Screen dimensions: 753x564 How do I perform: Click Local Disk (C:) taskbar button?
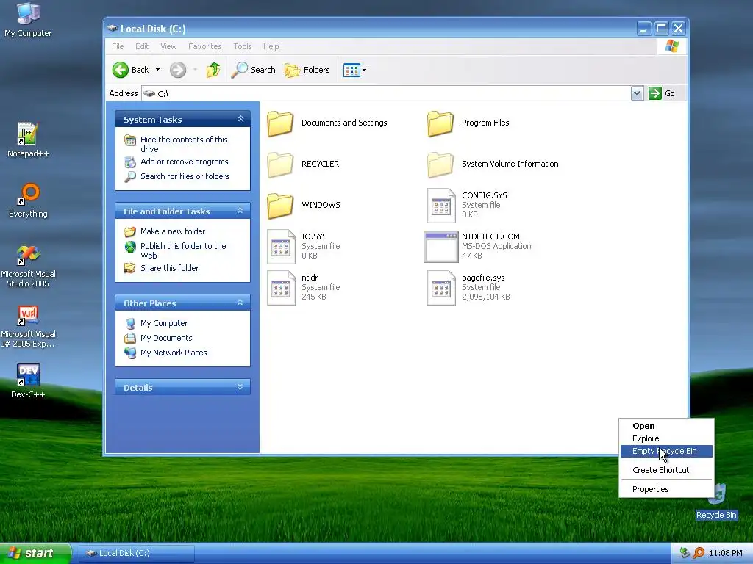point(136,553)
